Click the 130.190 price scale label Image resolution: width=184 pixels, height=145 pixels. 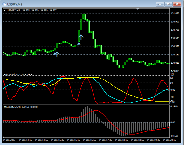175,54
